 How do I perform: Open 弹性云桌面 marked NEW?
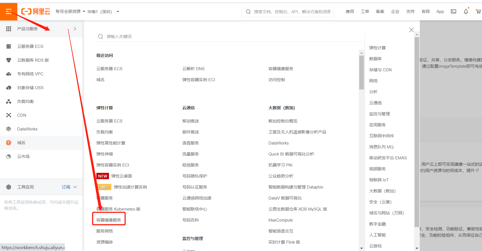click(x=122, y=176)
